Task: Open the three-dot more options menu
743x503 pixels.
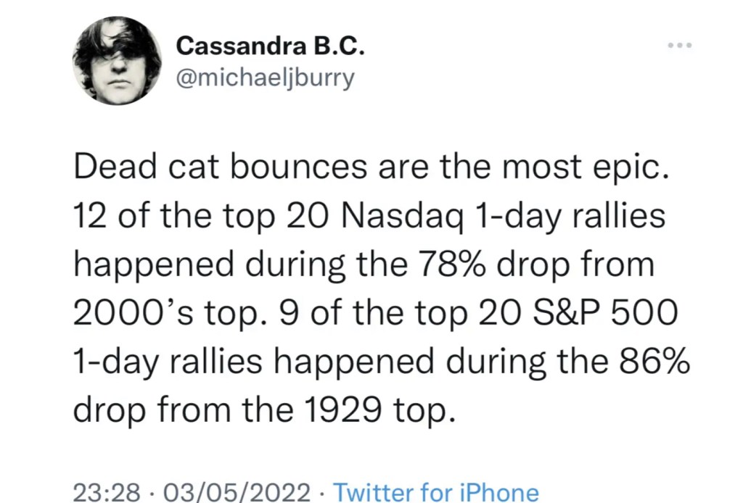Action: (681, 46)
